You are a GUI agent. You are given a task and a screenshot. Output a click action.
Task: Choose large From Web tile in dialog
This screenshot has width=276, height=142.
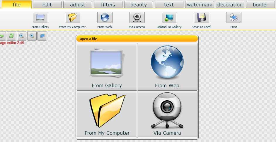pyautogui.click(x=167, y=67)
